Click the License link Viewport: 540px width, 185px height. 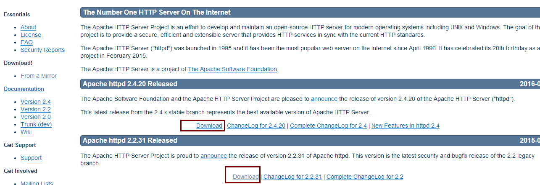click(x=31, y=35)
